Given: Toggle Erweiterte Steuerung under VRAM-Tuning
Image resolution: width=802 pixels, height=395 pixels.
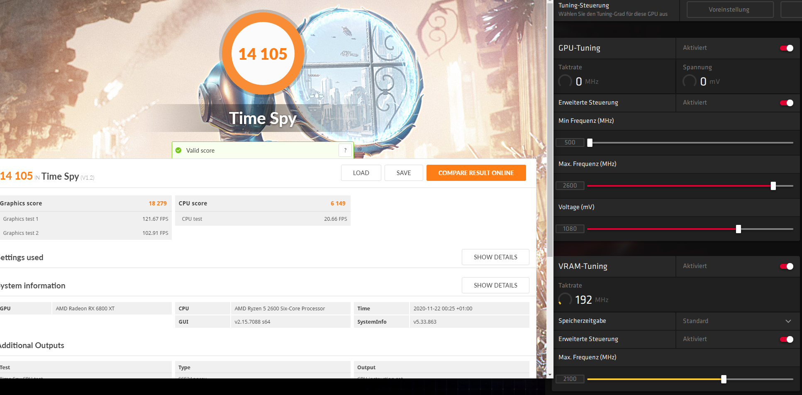Looking at the screenshot, I should point(787,339).
